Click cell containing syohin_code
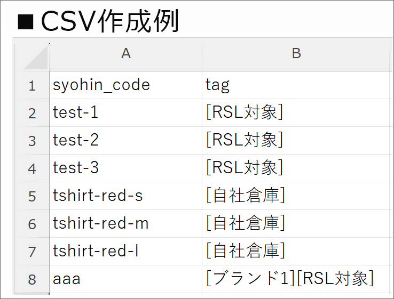 [x=125, y=85]
